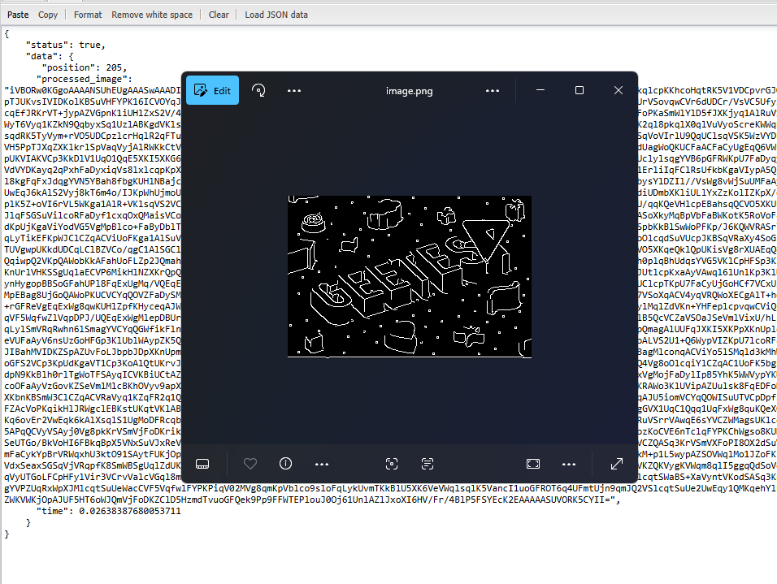
Task: Open the bottom toolbar overflow menu
Action: tap(321, 463)
